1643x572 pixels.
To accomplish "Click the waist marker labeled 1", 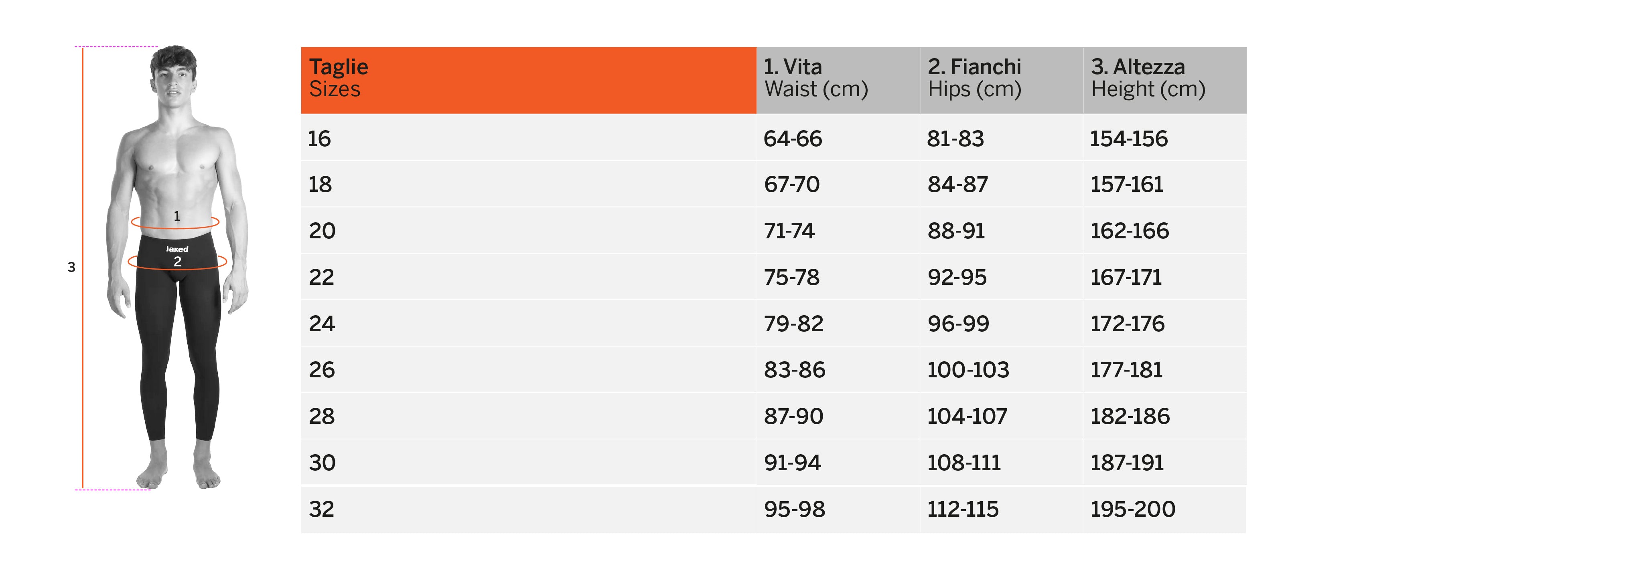I will click(176, 217).
